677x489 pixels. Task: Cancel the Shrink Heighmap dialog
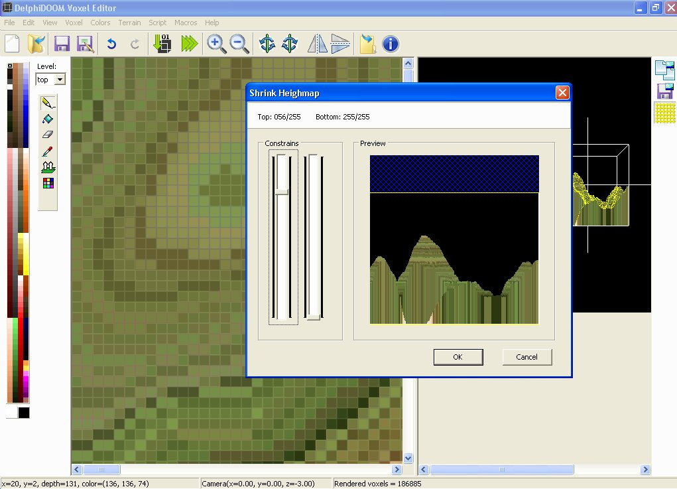pyautogui.click(x=526, y=356)
